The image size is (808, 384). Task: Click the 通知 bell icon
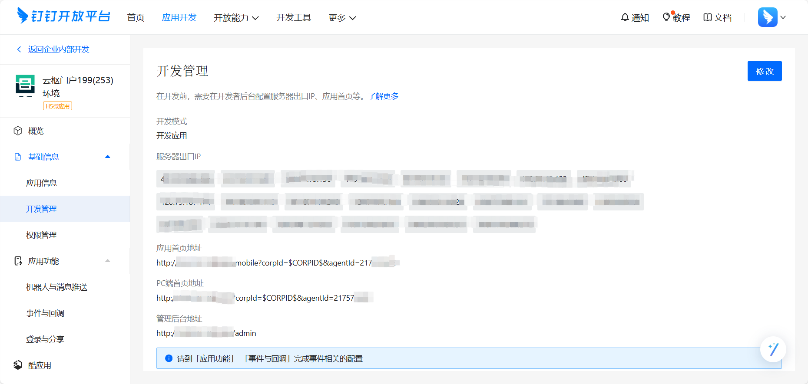pyautogui.click(x=625, y=17)
